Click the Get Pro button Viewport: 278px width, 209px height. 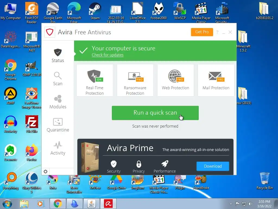(x=202, y=32)
